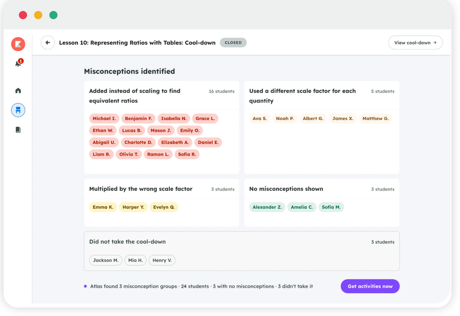Open View cool-down
The image size is (460, 316).
coord(415,43)
